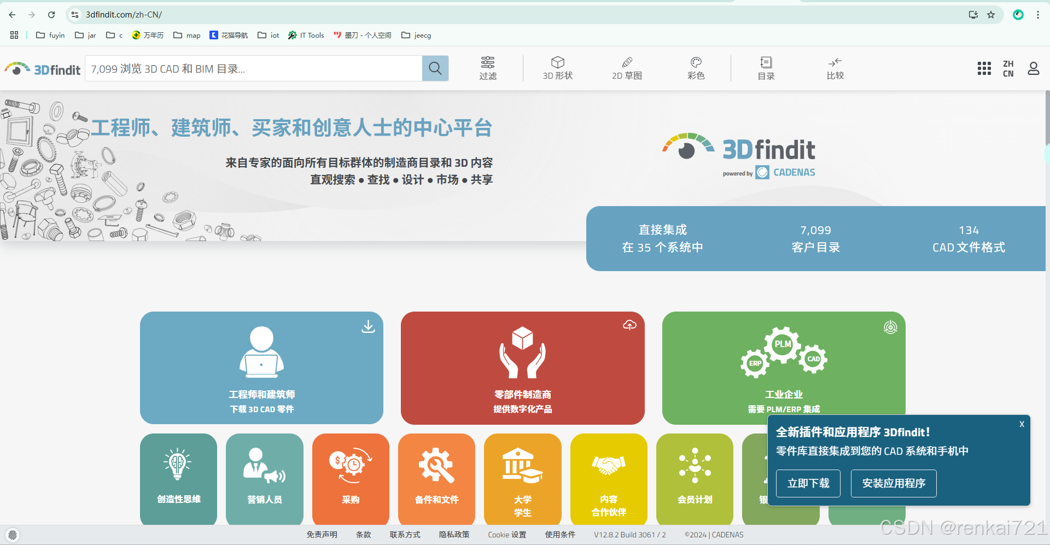Open the jar bookmark folder

(x=86, y=35)
